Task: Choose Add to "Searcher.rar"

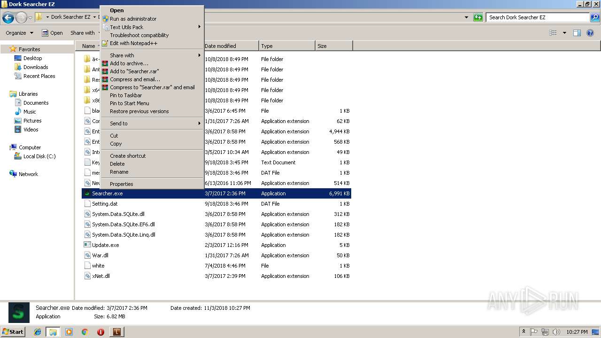Action: 153,71
